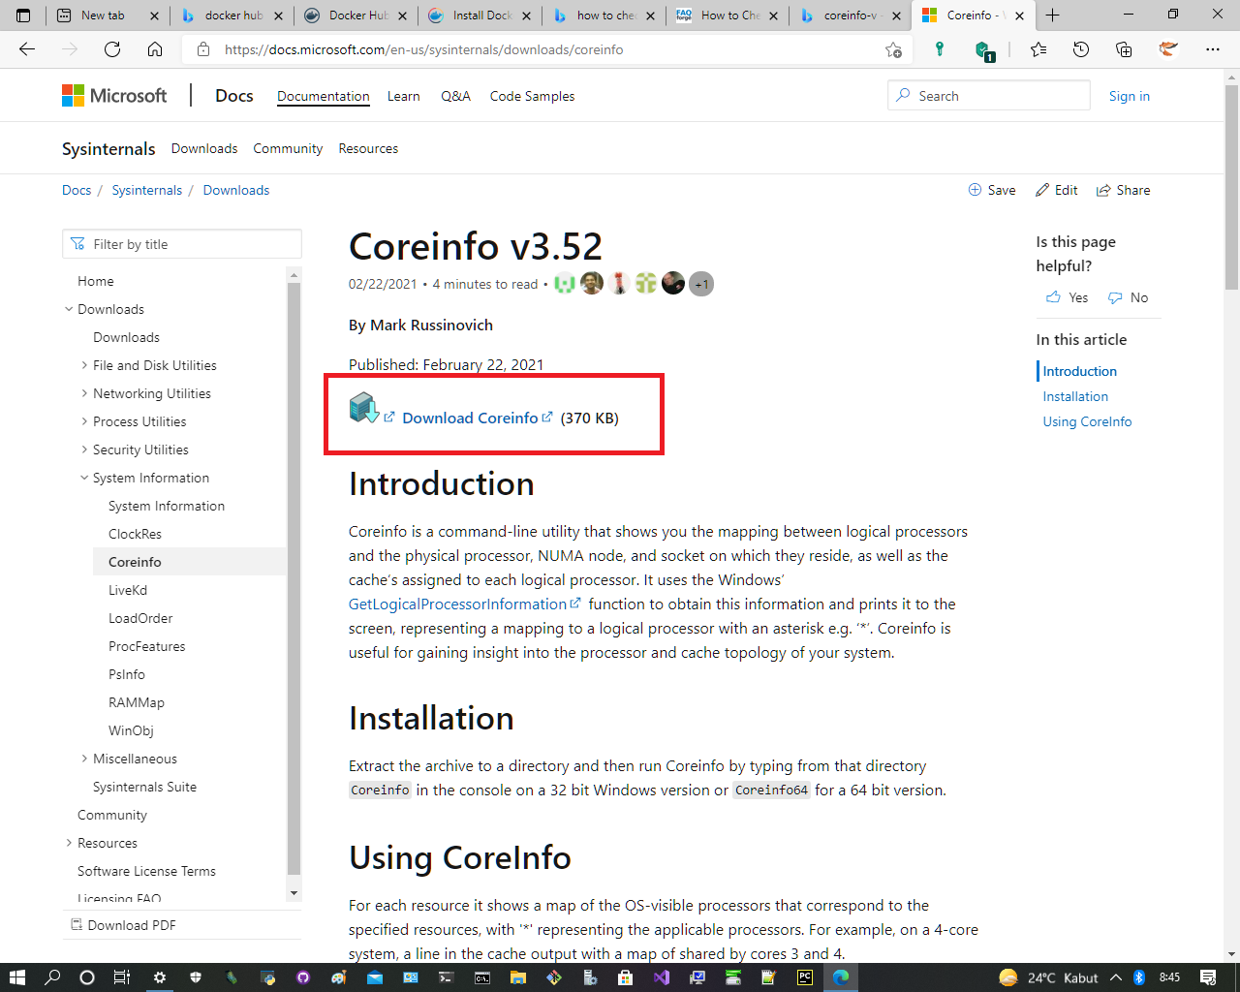Expand Security Utilities section
The width and height of the screenshot is (1240, 992).
[x=84, y=449]
